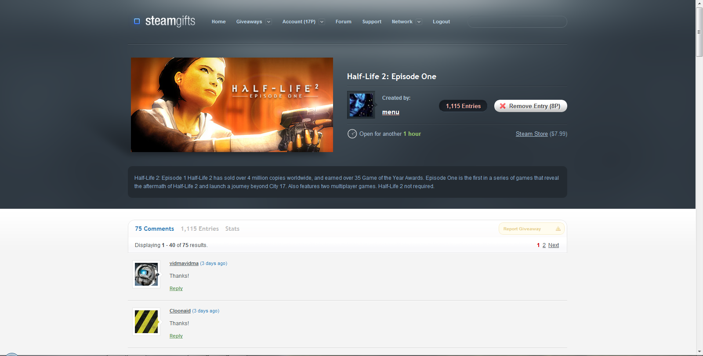Click vidmavidma's avatar image
The image size is (703, 356).
(146, 274)
